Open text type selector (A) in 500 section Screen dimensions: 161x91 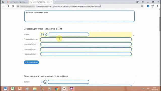(45, 35)
